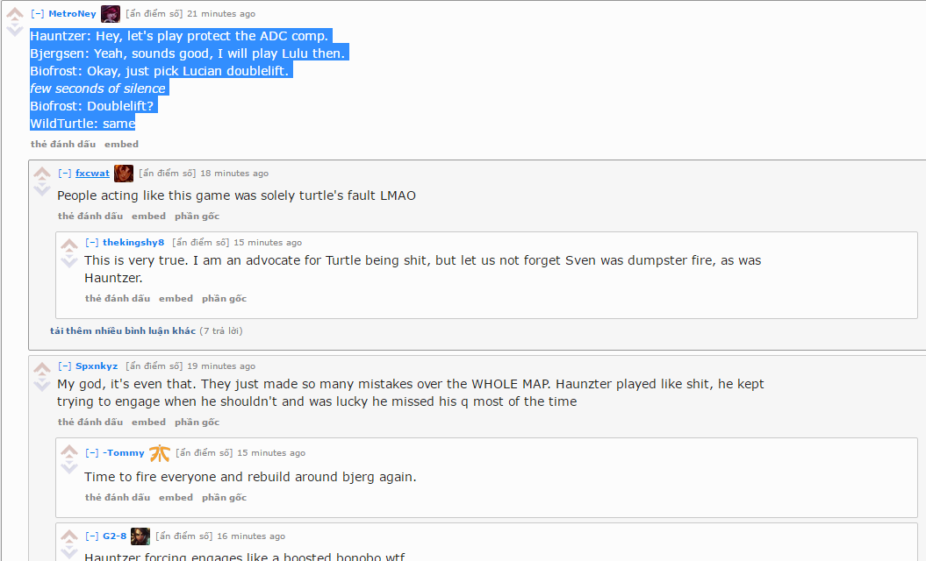Upvote thekingshy8's reply
Viewport: 926px width, 561px height.
tap(69, 245)
